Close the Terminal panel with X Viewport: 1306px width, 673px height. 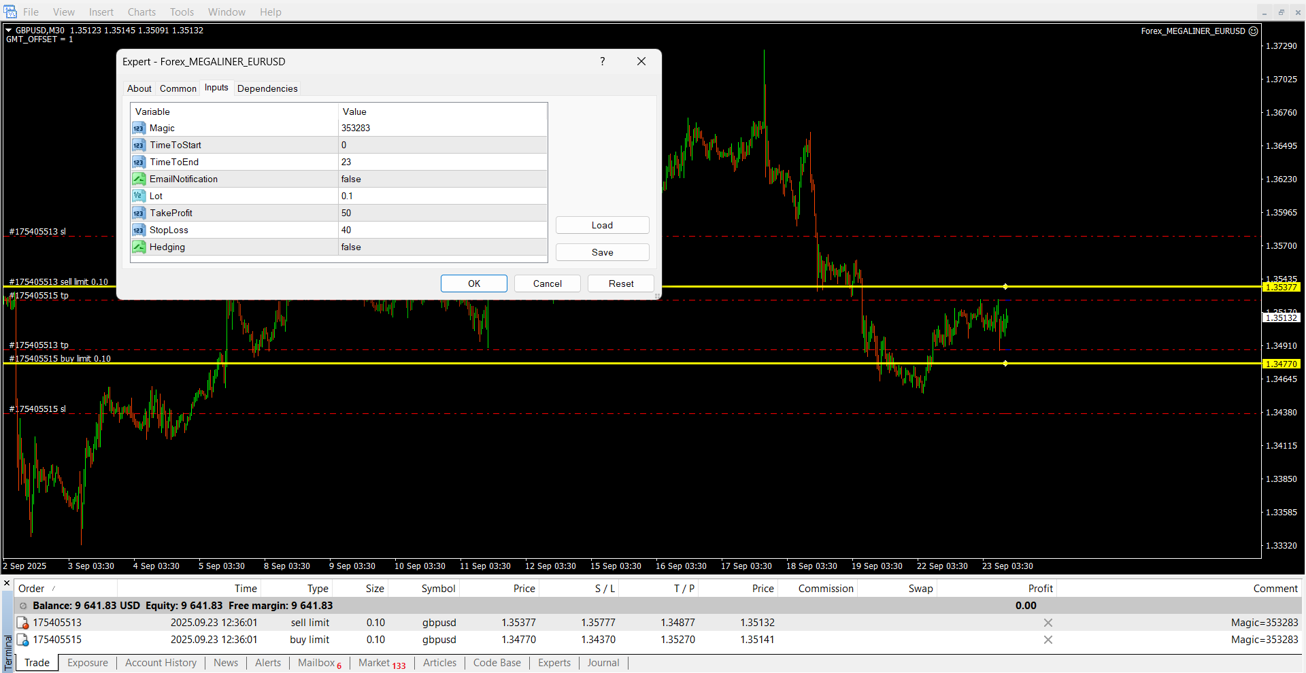pyautogui.click(x=7, y=583)
